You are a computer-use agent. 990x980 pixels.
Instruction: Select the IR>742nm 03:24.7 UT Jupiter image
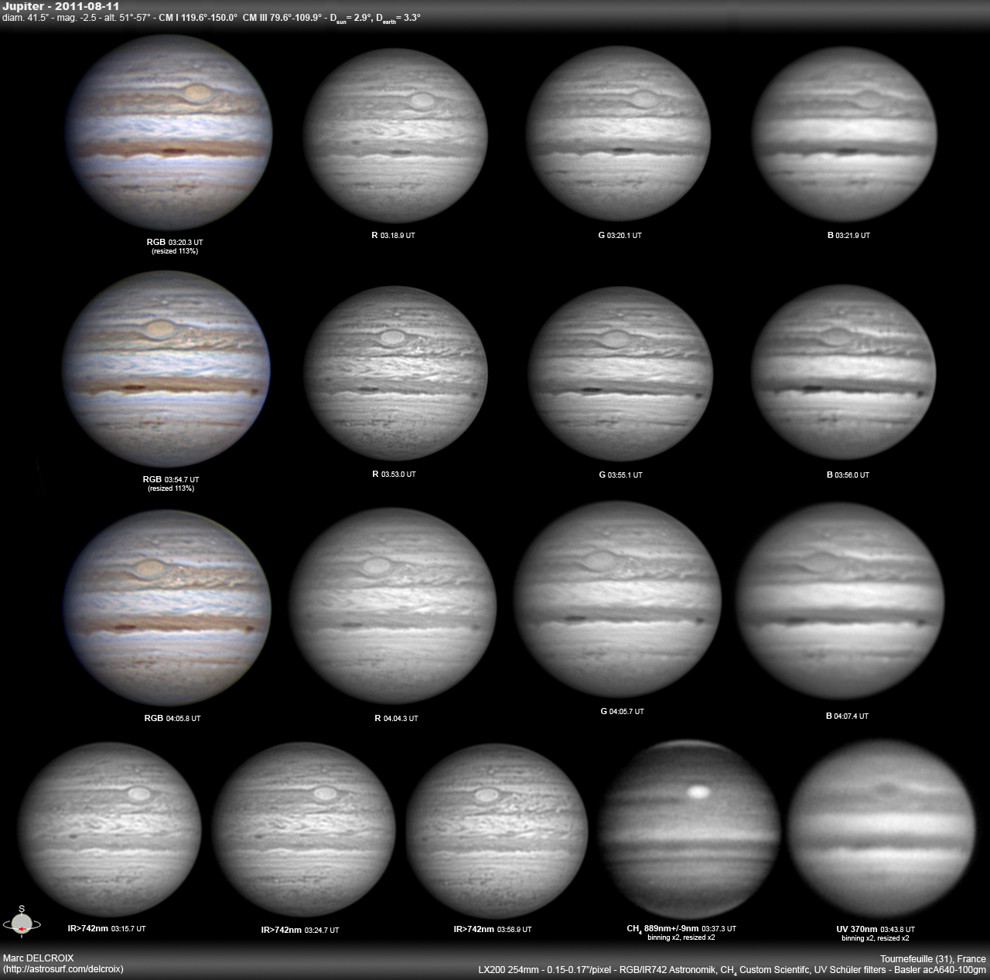304,829
